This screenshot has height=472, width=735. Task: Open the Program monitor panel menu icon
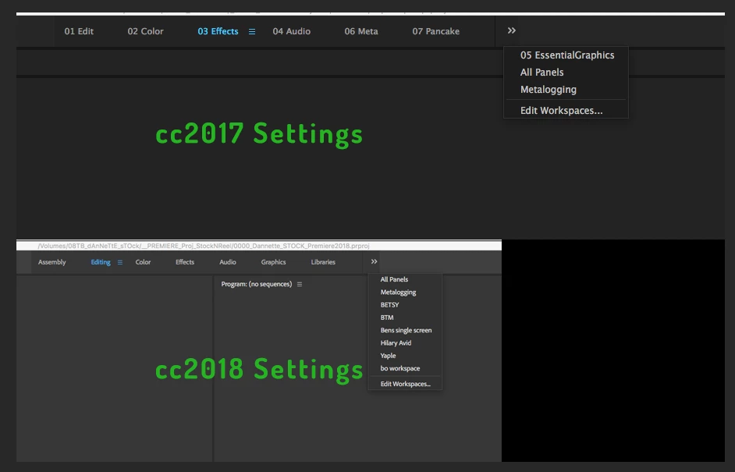coord(300,284)
